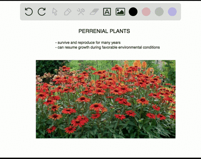Click the Redo arrow icon
Image resolution: width=201 pixels, height=159 pixels.
[42, 12]
